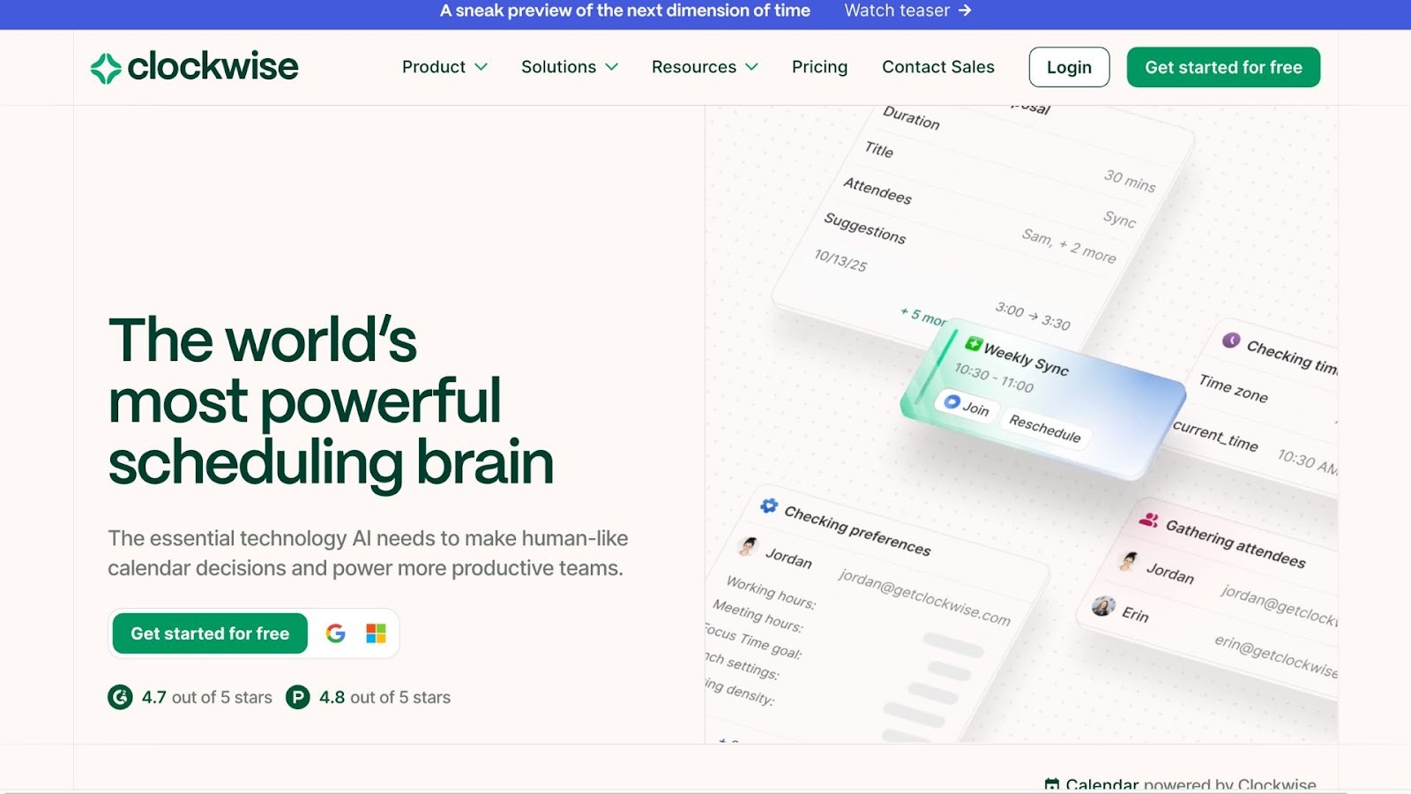This screenshot has width=1411, height=794.
Task: Click the Login button
Action: point(1069,66)
